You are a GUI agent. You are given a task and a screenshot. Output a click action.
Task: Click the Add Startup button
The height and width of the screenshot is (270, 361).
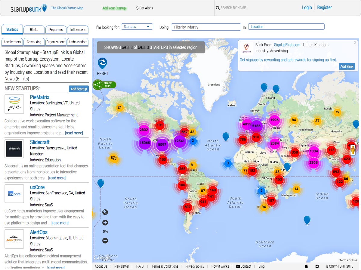[x=79, y=89]
